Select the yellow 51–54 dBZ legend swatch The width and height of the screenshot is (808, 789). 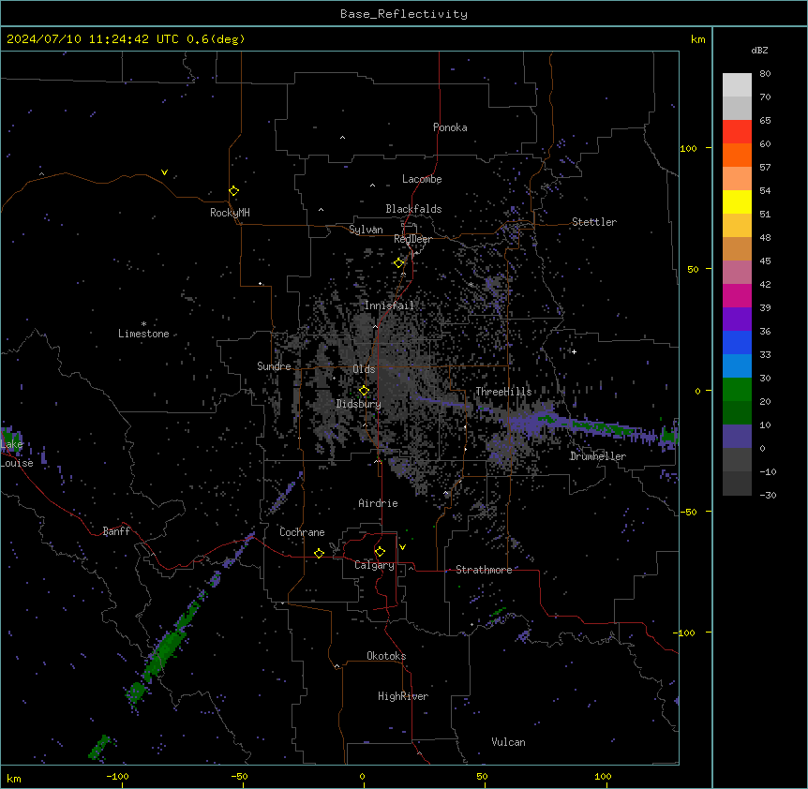pyautogui.click(x=737, y=201)
